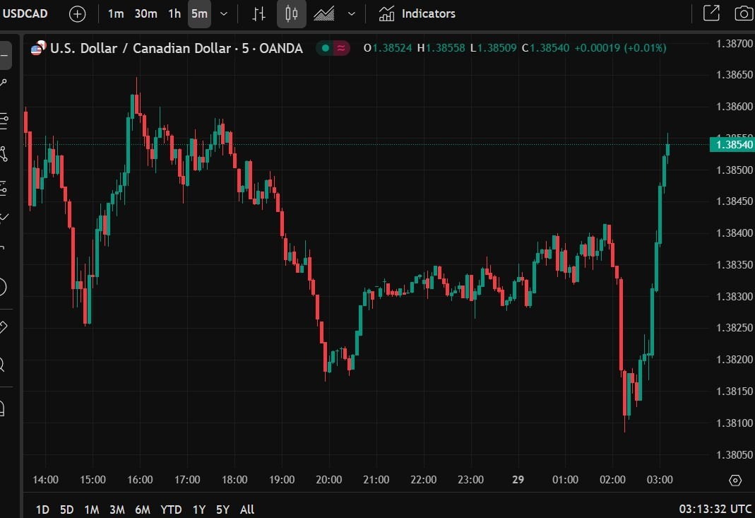This screenshot has height=518, width=755.
Task: Switch to the 1h interval
Action: point(174,13)
